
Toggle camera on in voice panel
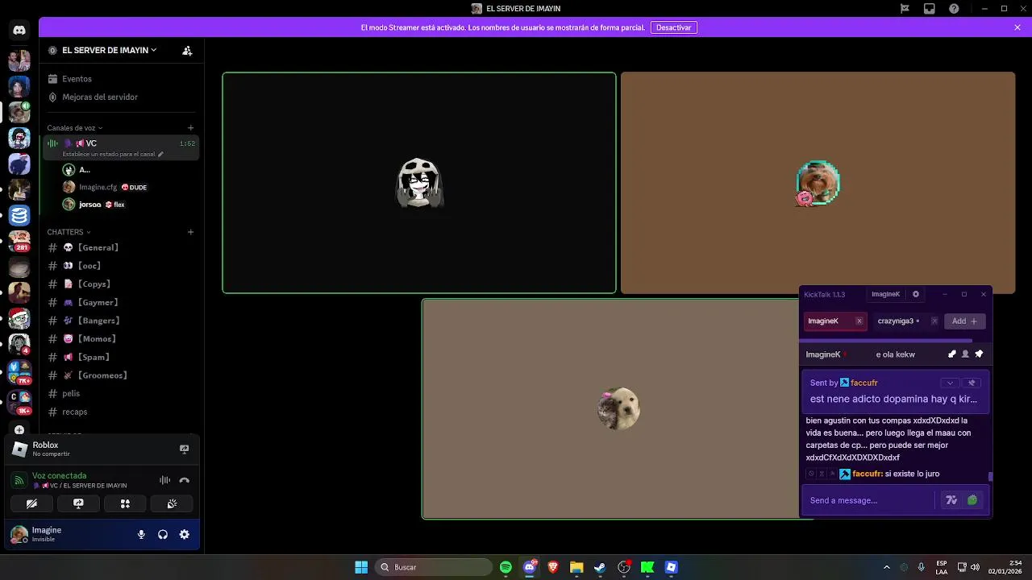31,503
